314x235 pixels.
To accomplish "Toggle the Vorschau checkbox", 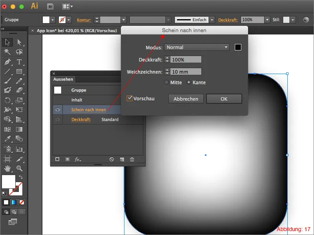I will [x=130, y=98].
